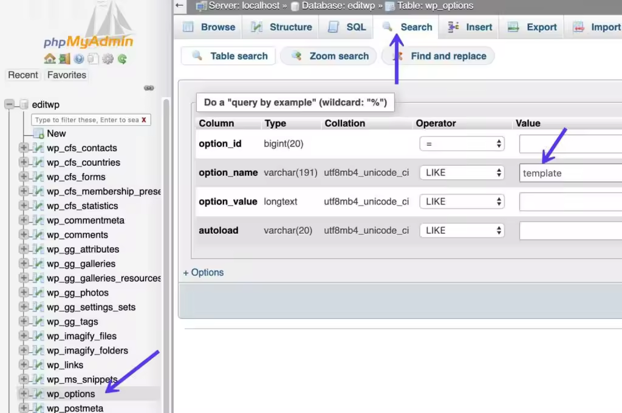Screen dimensions: 622x413
Task: Expand wp_imagify_files table node
Action: [x=24, y=336]
